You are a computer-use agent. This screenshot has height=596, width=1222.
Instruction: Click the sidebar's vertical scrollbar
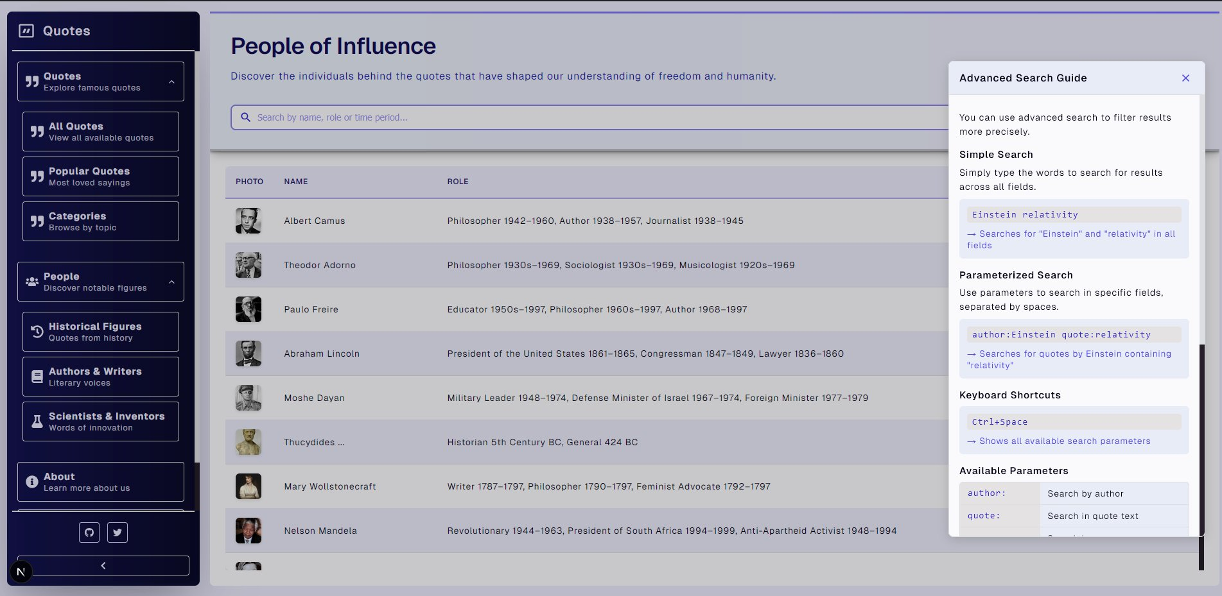(x=197, y=486)
